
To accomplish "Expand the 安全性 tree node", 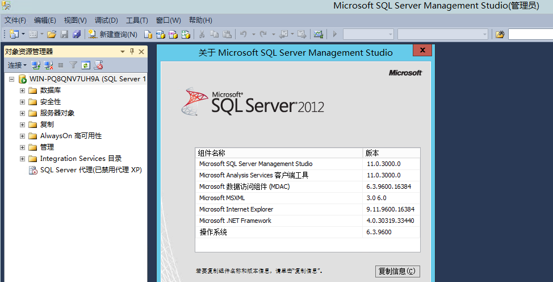I will 23,102.
